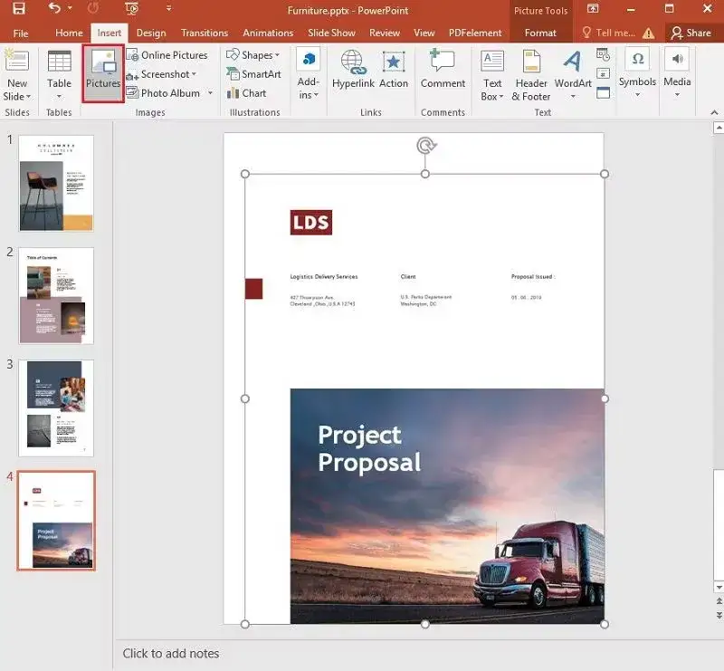
Task: Switch to Picture Tools Format tab
Action: coord(540,33)
